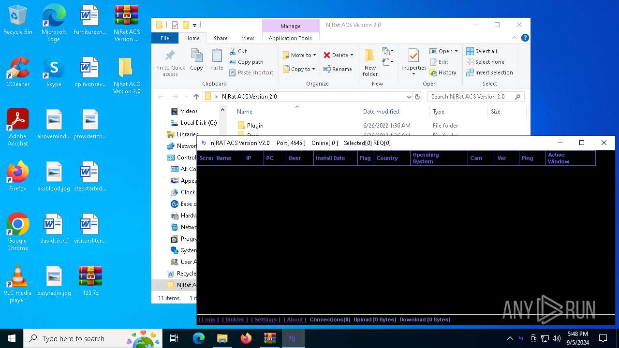The image size is (619, 348).
Task: Click History in the Open group
Action: tap(443, 72)
